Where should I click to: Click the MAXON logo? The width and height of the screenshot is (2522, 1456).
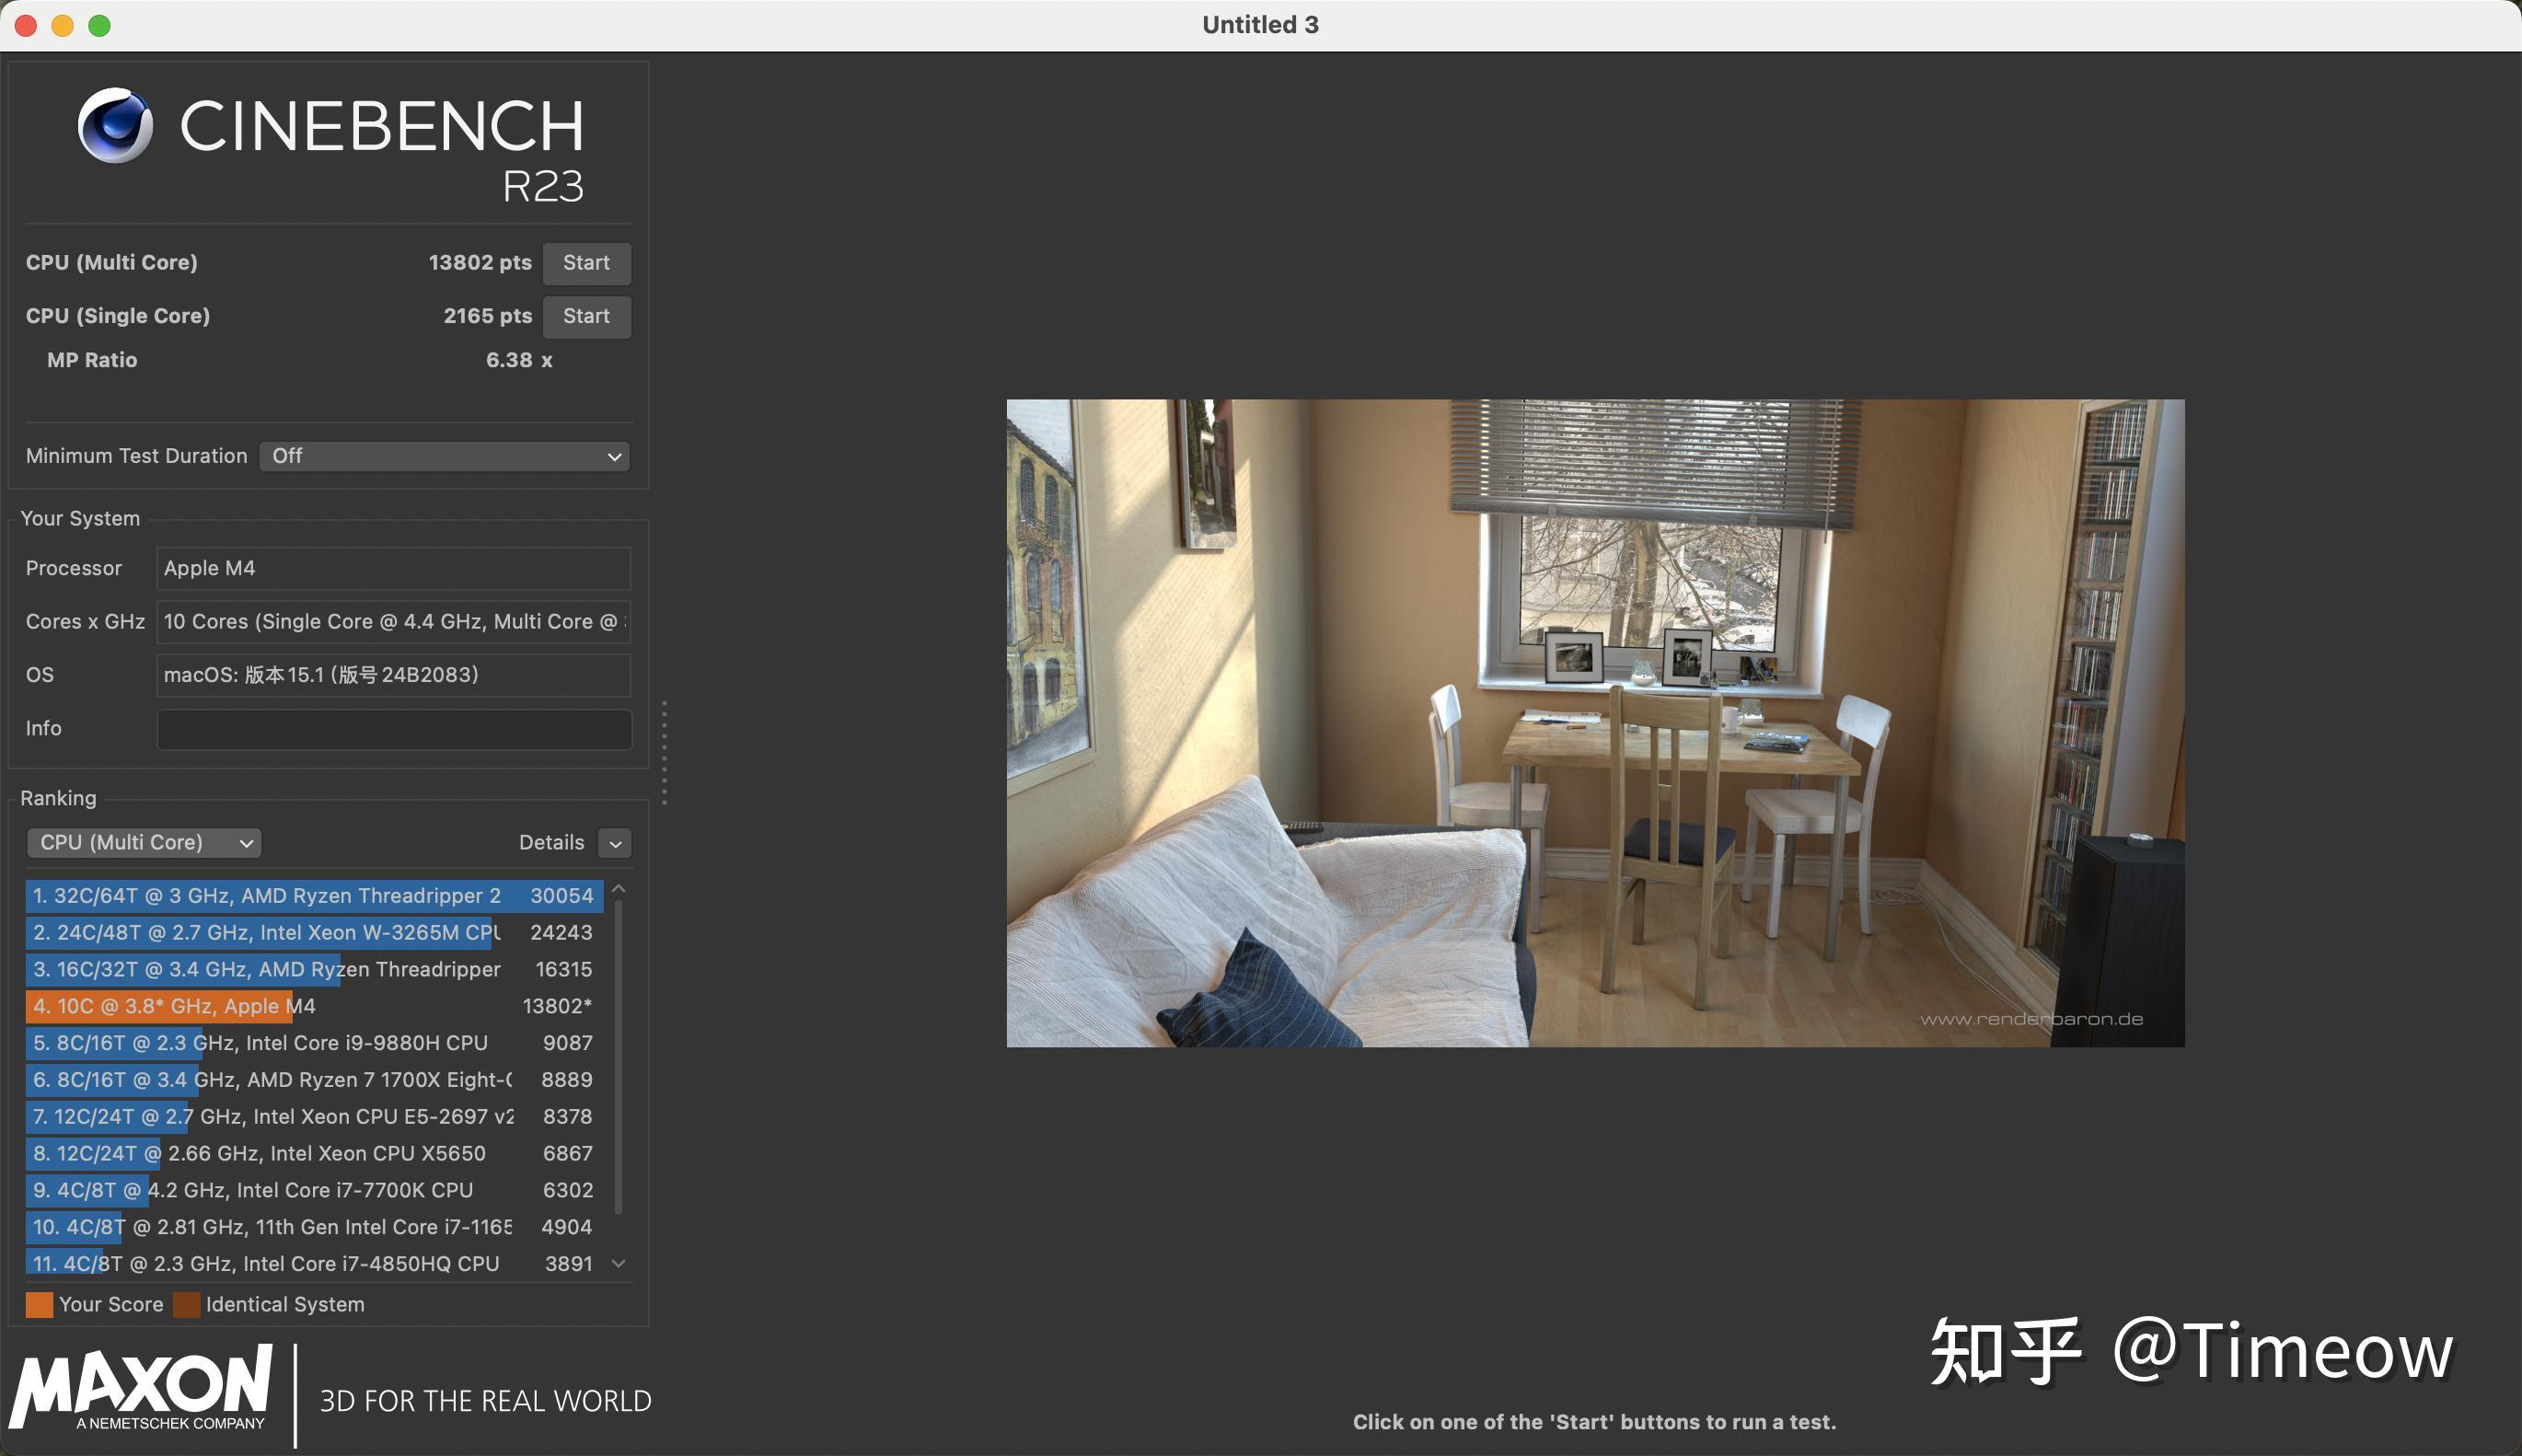[140, 1387]
